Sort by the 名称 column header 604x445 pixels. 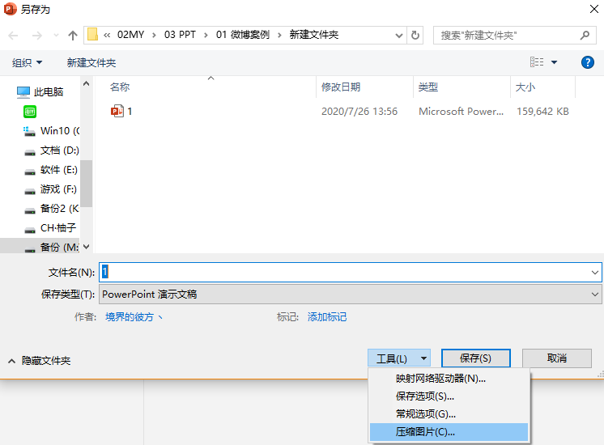[x=120, y=87]
